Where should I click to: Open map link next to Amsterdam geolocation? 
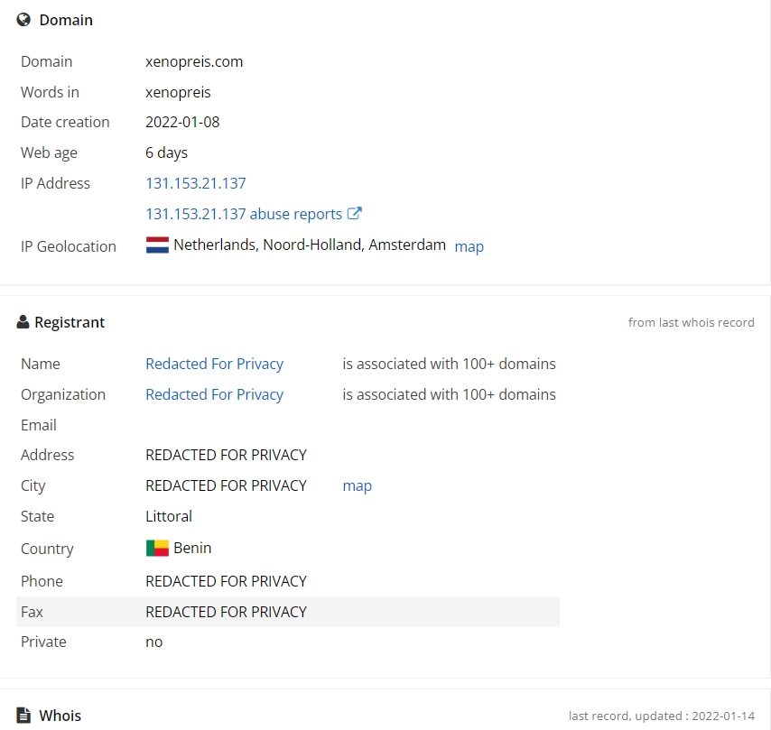(469, 246)
